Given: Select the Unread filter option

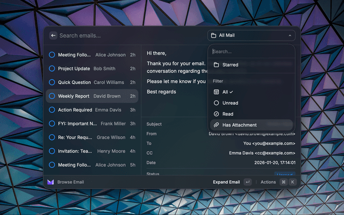Looking at the screenshot, I should [230, 103].
